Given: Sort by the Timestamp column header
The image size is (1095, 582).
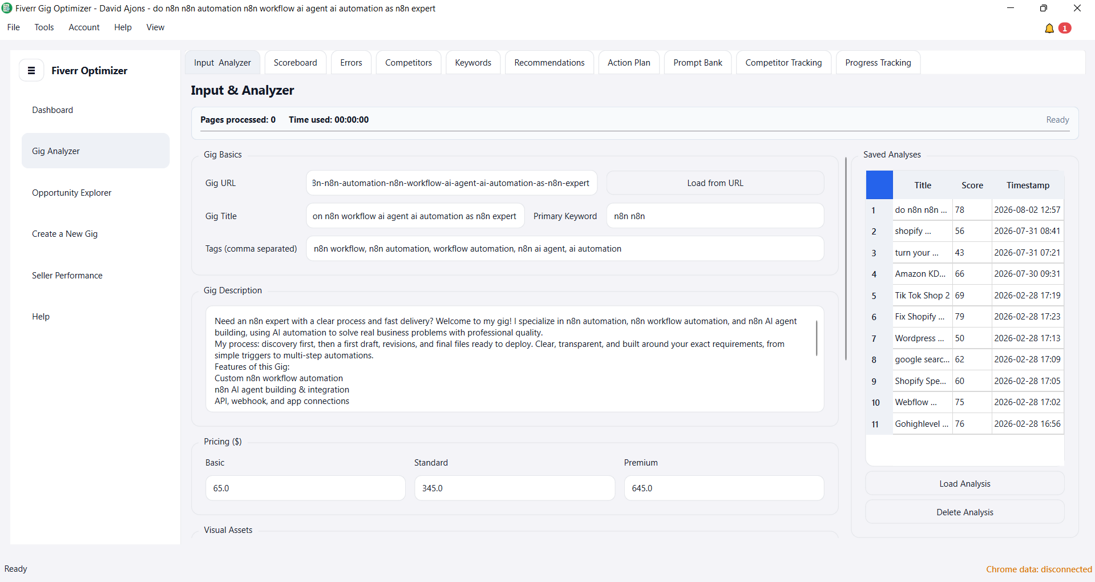Looking at the screenshot, I should pos(1028,185).
